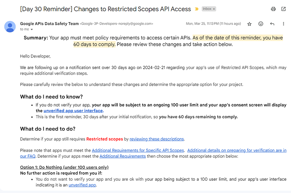
Task: Click the email subject title
Action: [105, 9]
